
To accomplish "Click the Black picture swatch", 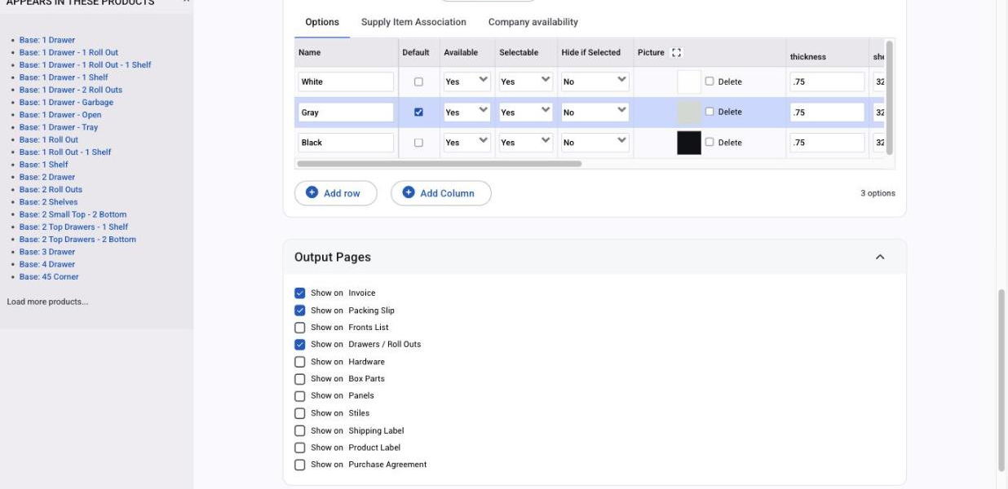I will point(689,142).
